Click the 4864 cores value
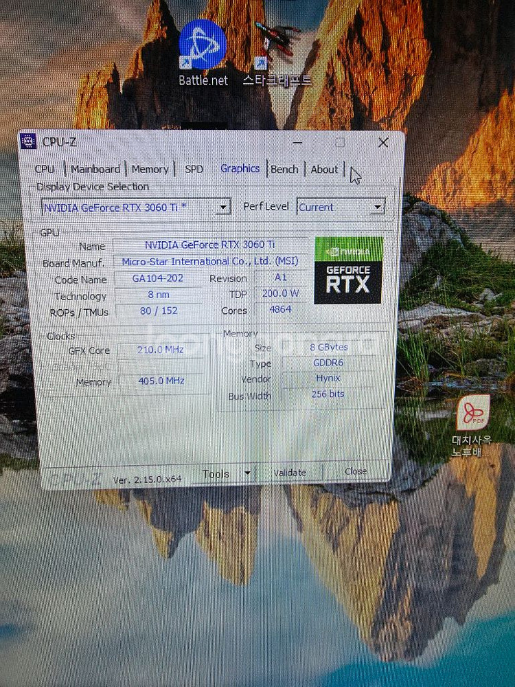The width and height of the screenshot is (515, 687). coord(281,309)
